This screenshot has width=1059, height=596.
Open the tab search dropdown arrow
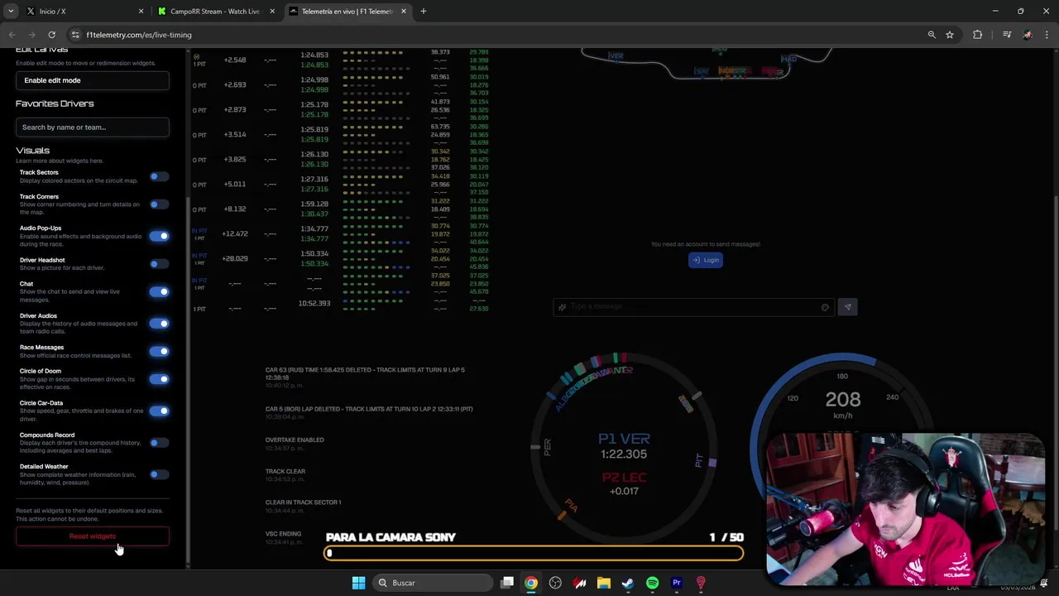(x=11, y=12)
